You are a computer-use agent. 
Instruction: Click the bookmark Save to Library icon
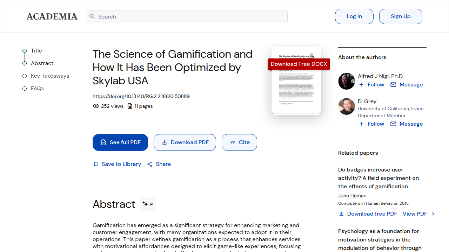96,164
